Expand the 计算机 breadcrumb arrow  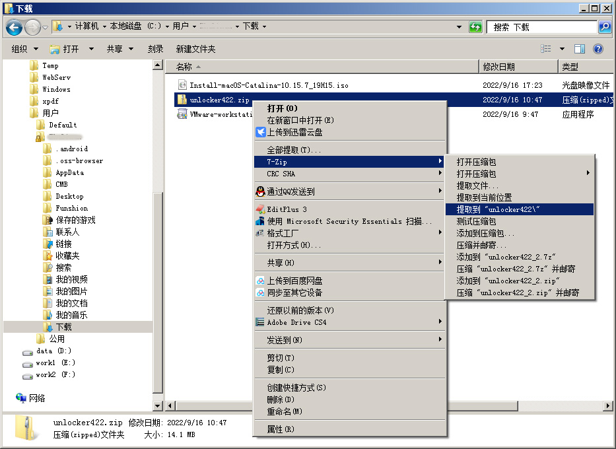click(x=104, y=26)
